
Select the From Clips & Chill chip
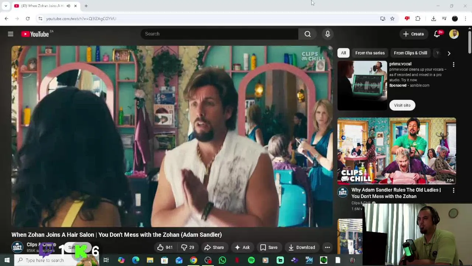(410, 53)
